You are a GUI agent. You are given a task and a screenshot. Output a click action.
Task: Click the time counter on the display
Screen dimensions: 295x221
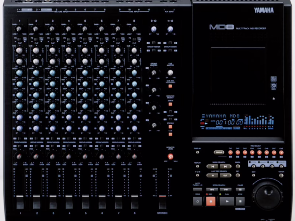pyautogui.click(x=229, y=123)
